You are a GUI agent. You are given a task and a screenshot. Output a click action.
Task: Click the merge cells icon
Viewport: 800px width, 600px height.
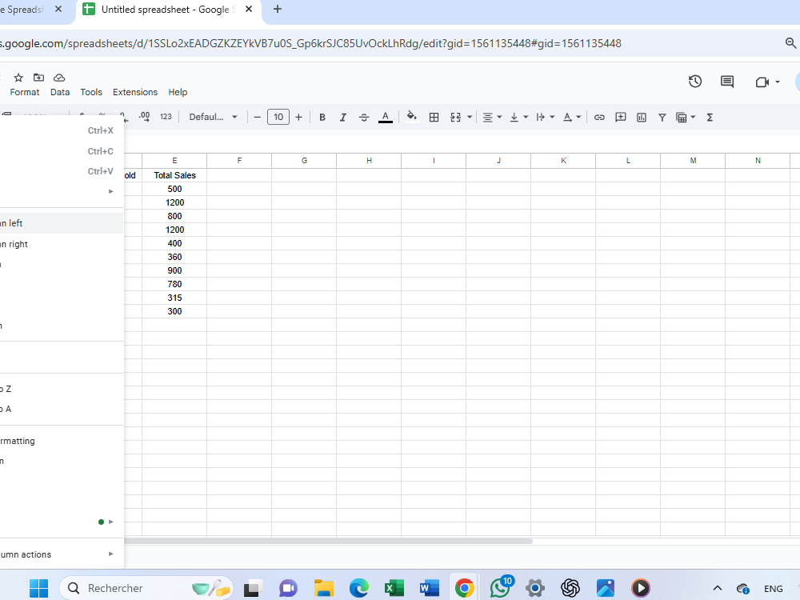[x=456, y=118]
